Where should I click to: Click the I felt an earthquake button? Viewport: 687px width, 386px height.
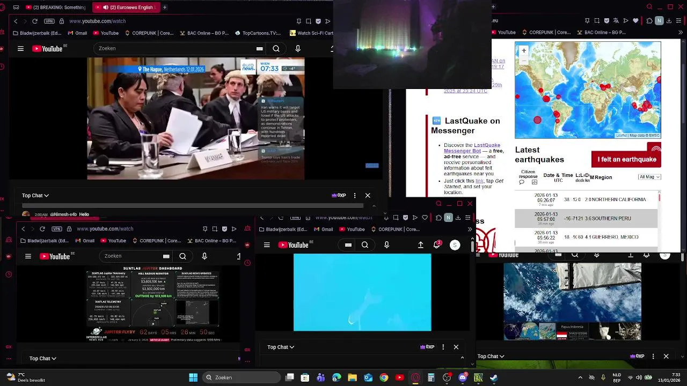click(626, 159)
